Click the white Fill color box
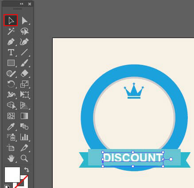194x188 pixels. [x=12, y=175]
